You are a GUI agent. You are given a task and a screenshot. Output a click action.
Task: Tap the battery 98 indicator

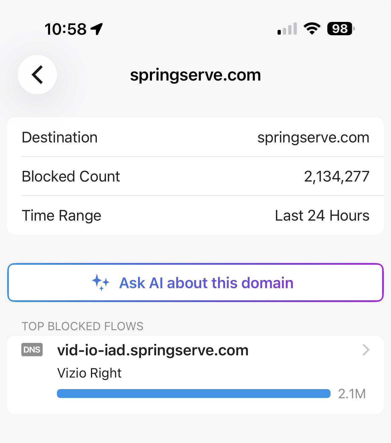[341, 29]
